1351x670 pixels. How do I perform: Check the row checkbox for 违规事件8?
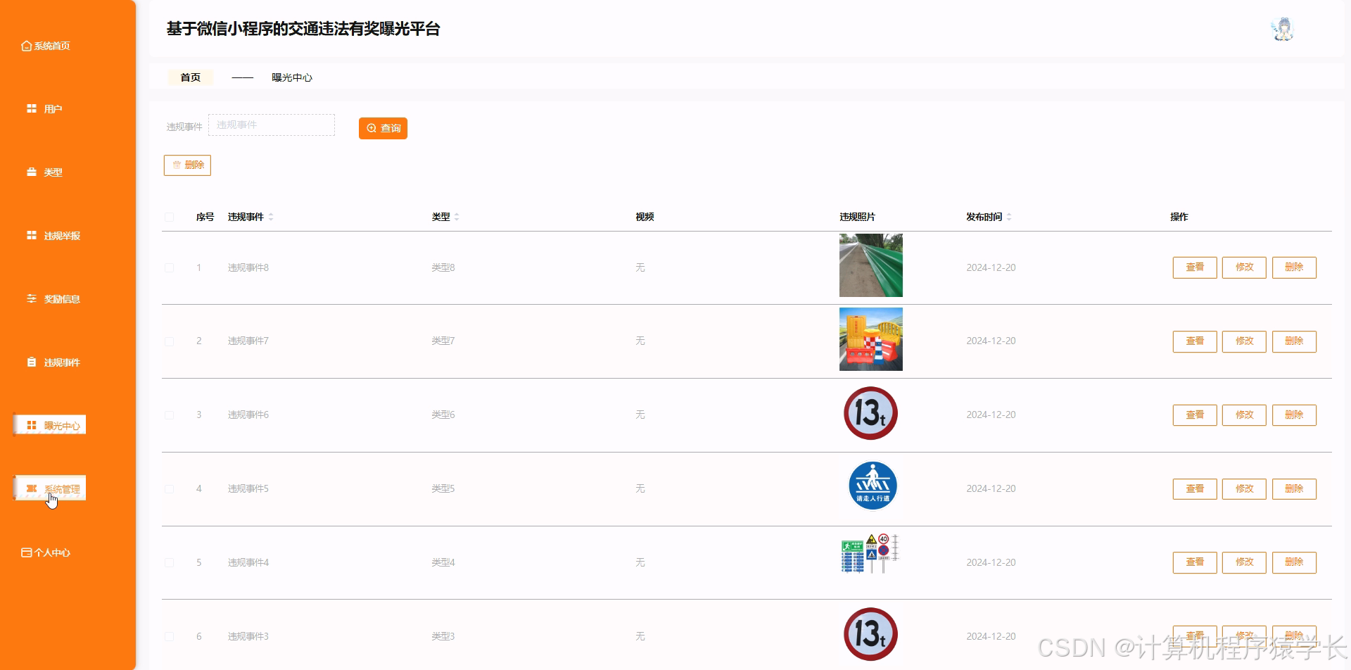click(169, 267)
